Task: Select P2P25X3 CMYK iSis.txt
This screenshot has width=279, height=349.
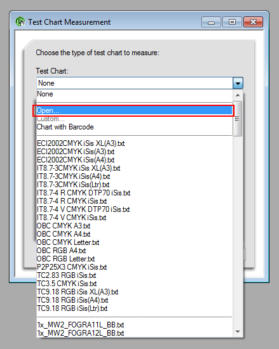Action: pyautogui.click(x=134, y=267)
